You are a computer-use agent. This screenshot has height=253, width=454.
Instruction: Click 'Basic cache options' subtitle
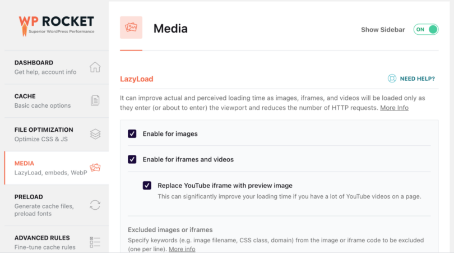point(43,105)
